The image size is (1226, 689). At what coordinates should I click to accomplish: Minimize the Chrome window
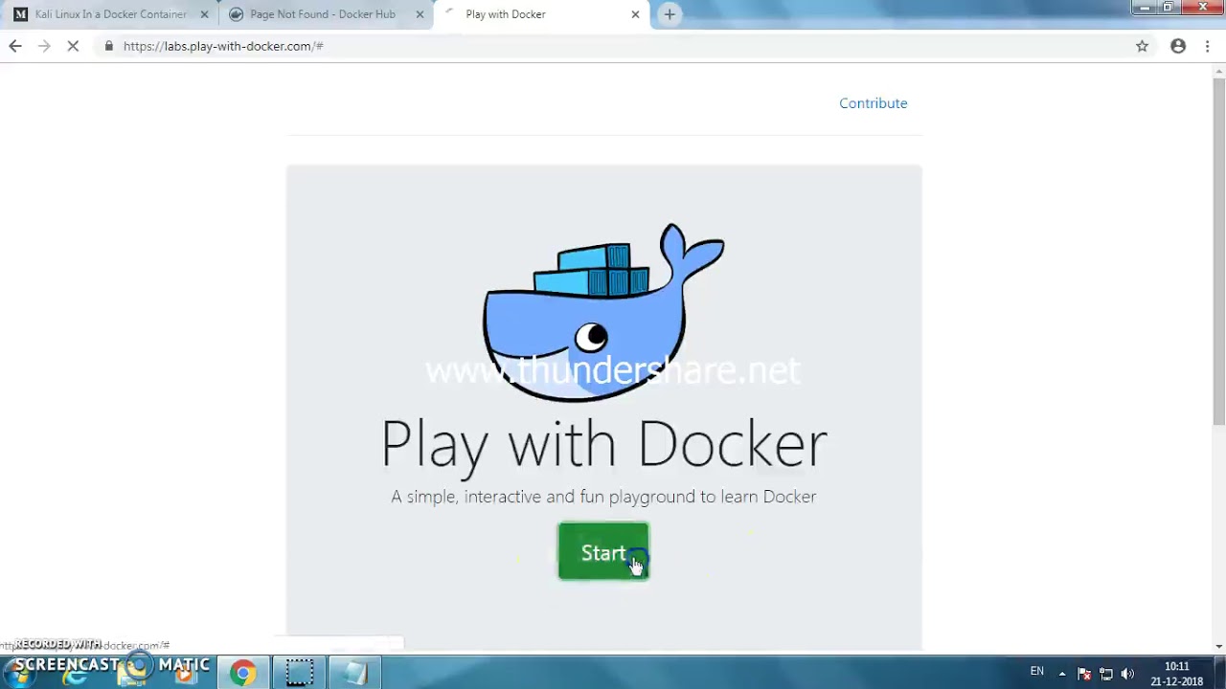[1145, 8]
